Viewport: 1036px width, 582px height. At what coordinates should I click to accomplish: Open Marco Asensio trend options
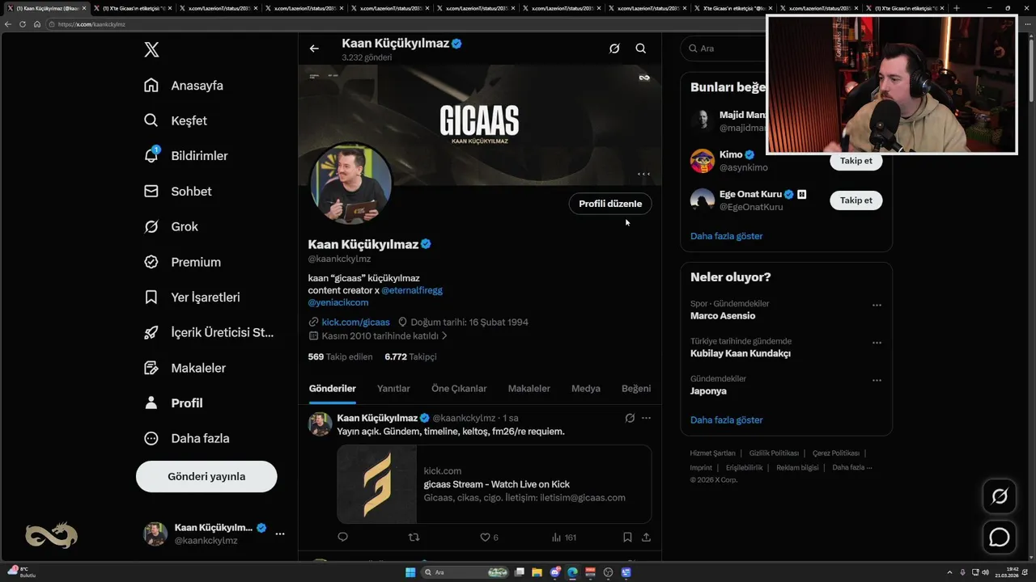(877, 306)
